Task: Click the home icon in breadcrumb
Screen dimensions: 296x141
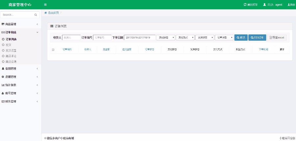Action: pyautogui.click(x=45, y=13)
